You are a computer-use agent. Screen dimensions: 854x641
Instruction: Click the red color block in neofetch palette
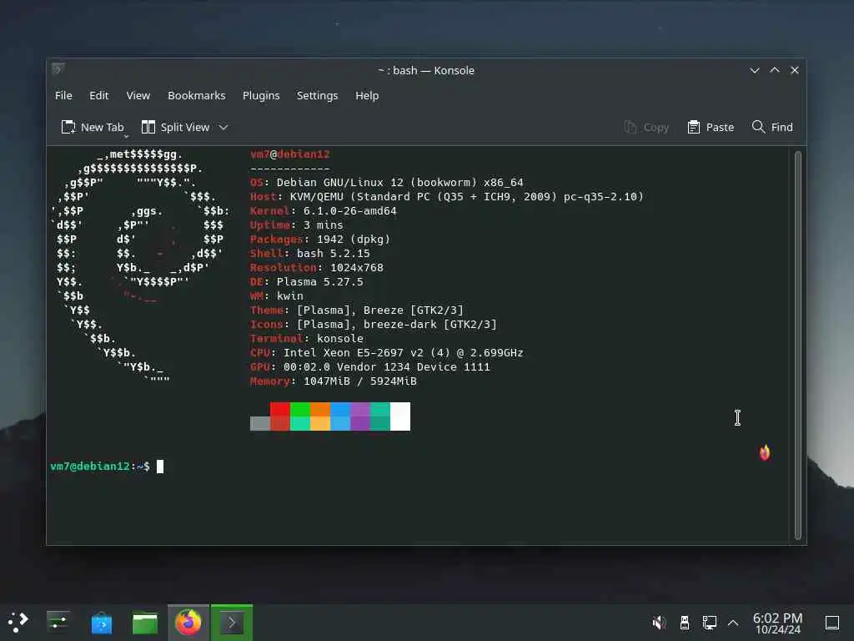(x=280, y=409)
